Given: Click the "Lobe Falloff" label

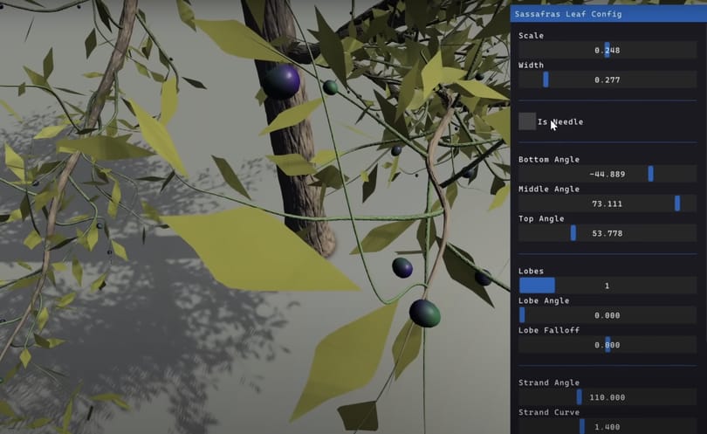Looking at the screenshot, I should tap(549, 330).
